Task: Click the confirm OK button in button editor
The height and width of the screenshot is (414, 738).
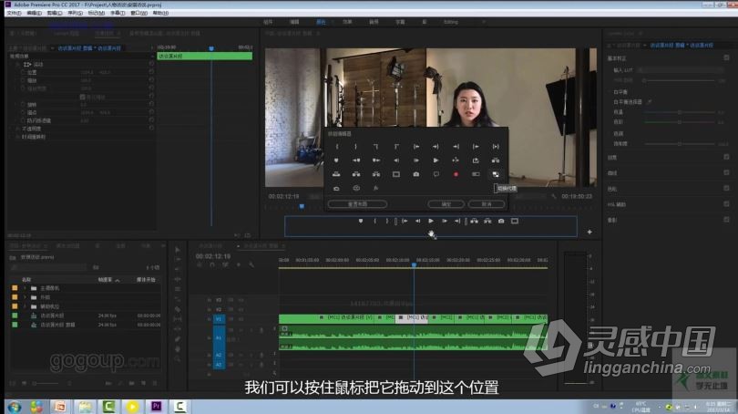Action: pos(446,204)
